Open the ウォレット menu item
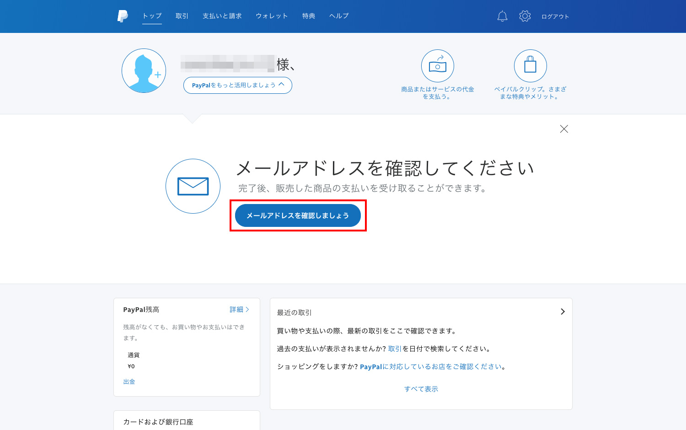686x430 pixels. tap(272, 16)
